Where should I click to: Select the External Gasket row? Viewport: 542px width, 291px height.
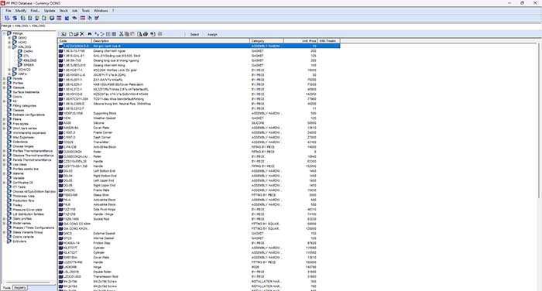click(x=199, y=234)
